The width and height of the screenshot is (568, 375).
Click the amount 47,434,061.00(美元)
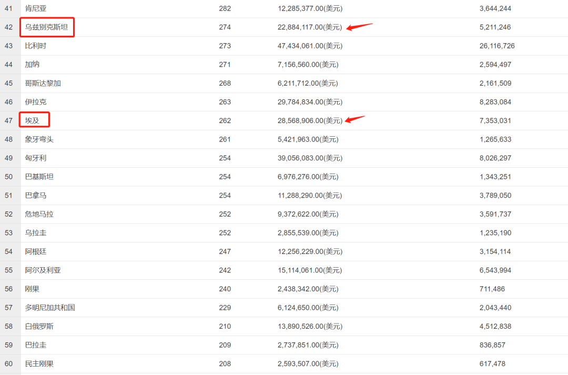tap(310, 46)
